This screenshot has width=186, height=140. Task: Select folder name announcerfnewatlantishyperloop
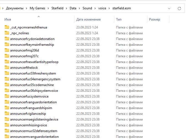34,62
